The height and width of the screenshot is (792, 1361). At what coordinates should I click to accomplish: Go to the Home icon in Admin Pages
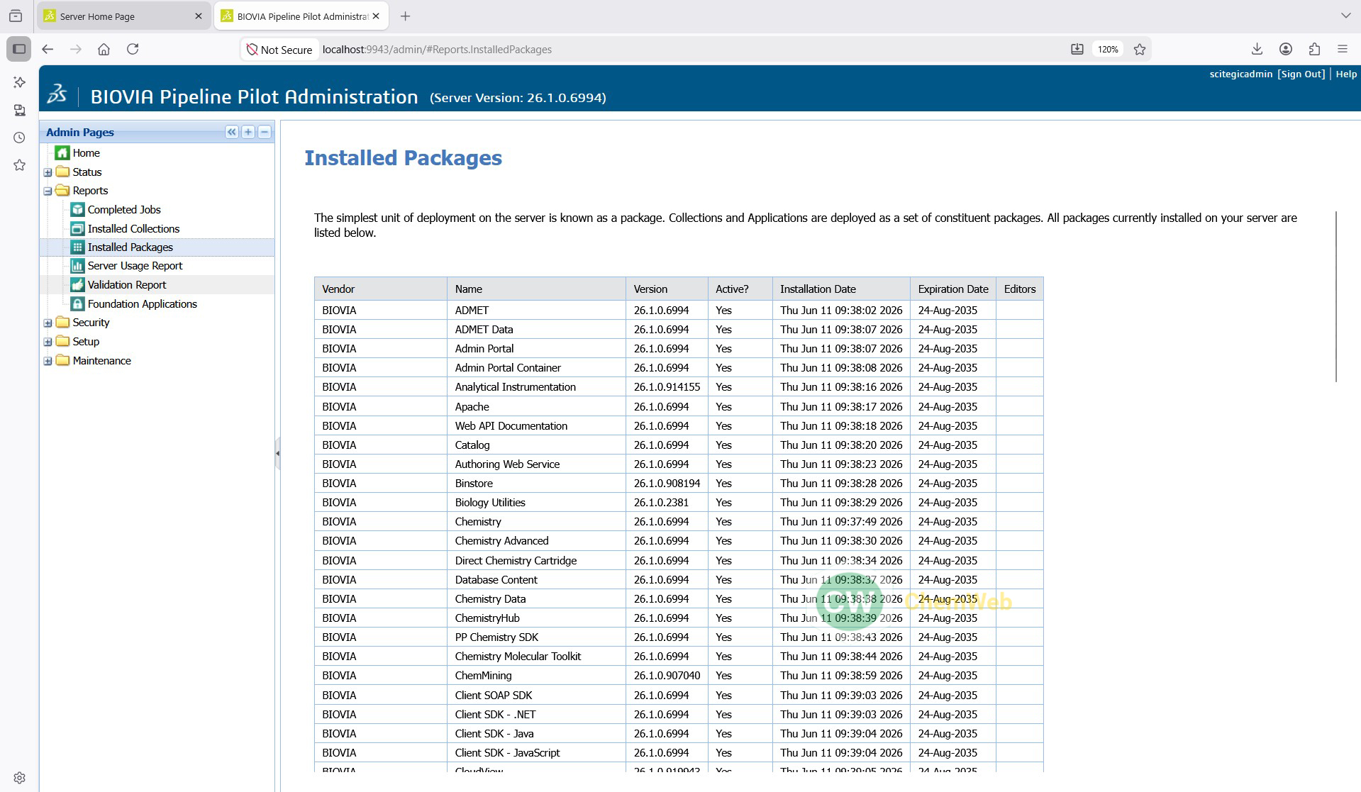[x=62, y=153]
